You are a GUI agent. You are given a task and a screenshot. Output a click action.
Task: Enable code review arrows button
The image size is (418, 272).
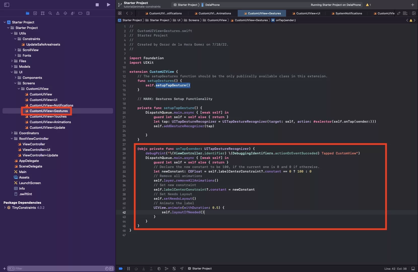[x=399, y=13]
